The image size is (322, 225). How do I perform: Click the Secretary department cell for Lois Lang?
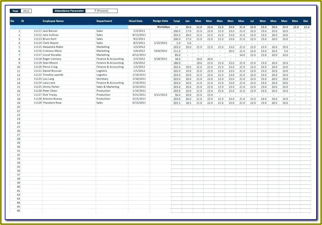tap(102, 79)
